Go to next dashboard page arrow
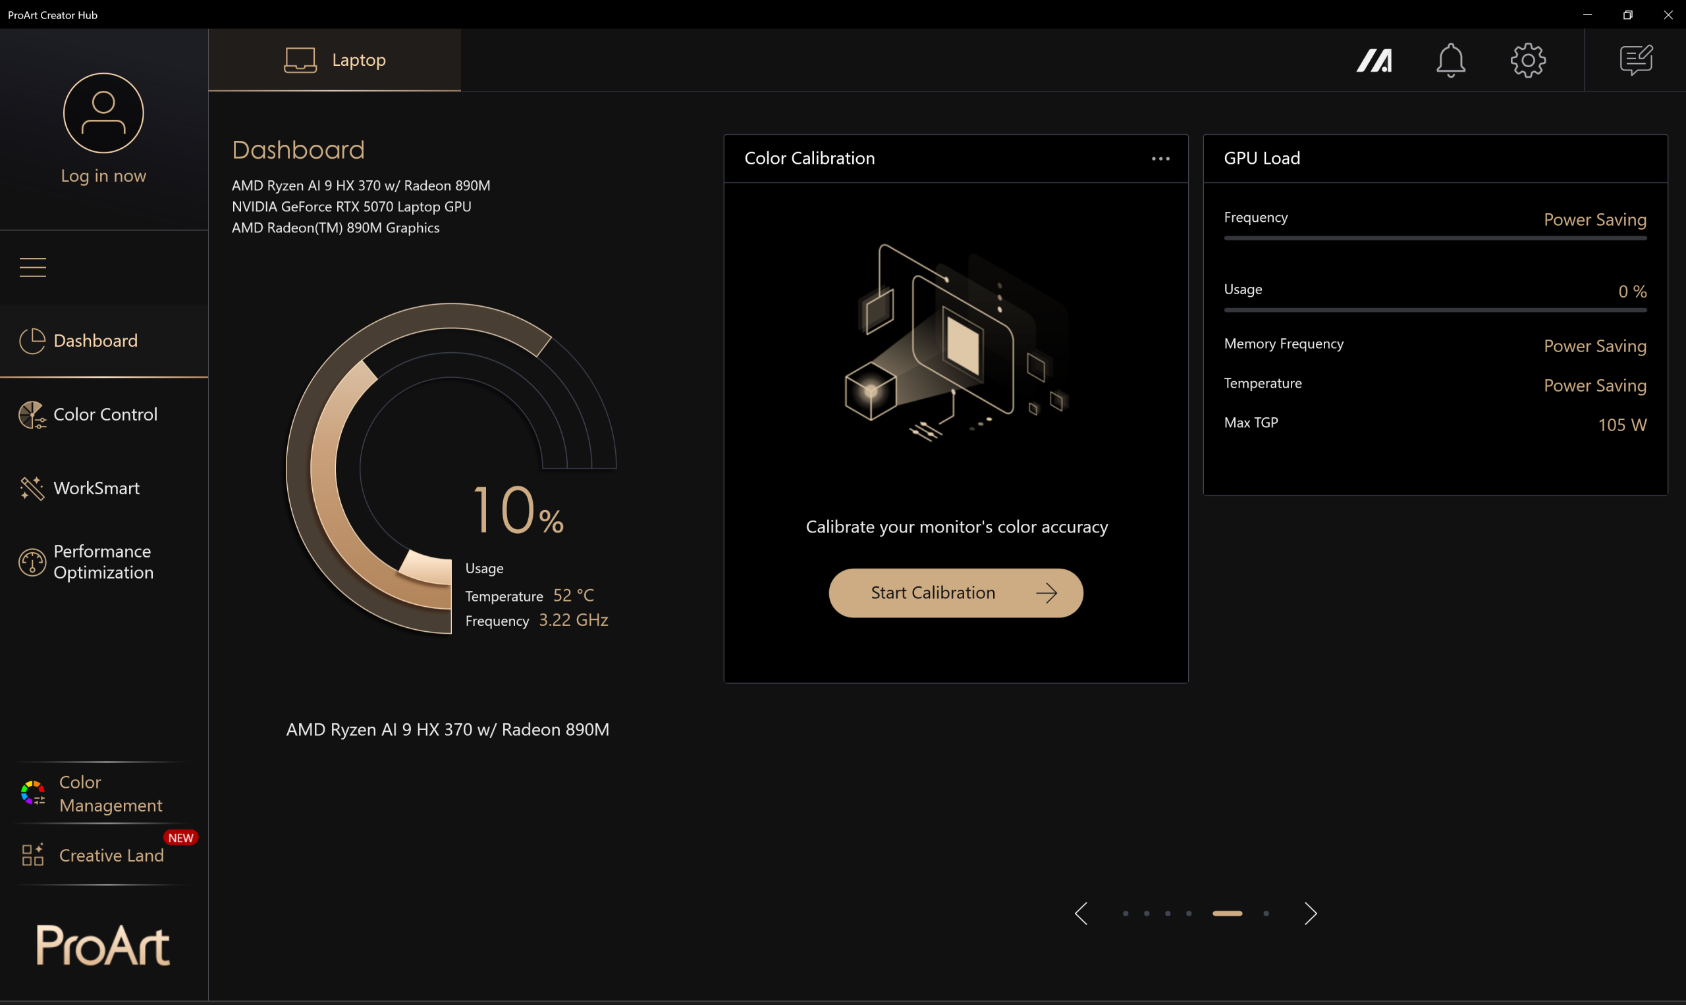1686x1005 pixels. 1311,914
